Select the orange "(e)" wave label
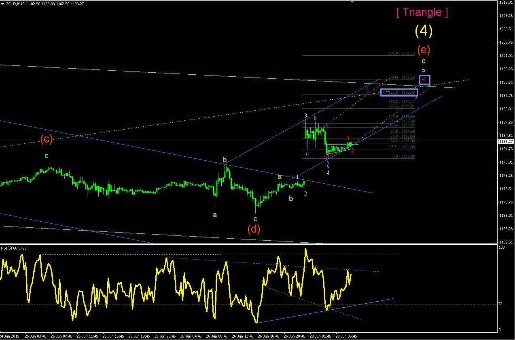 tap(424, 50)
